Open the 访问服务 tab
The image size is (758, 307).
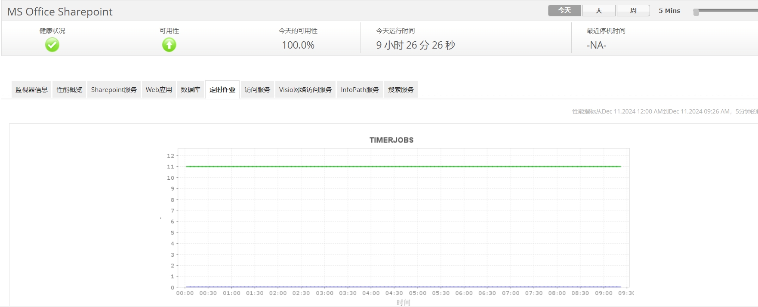coord(257,89)
